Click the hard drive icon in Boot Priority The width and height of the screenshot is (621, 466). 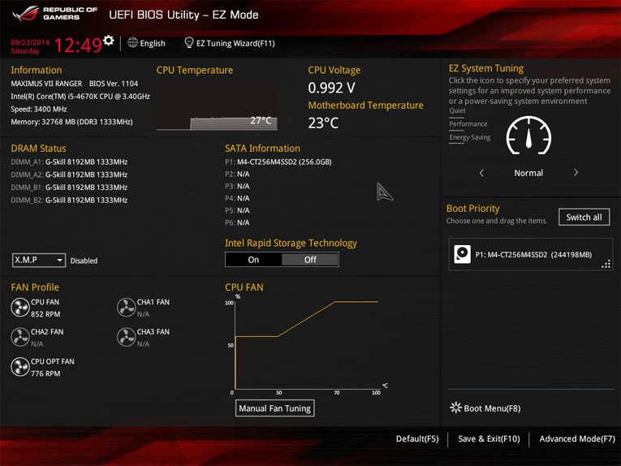pos(462,254)
